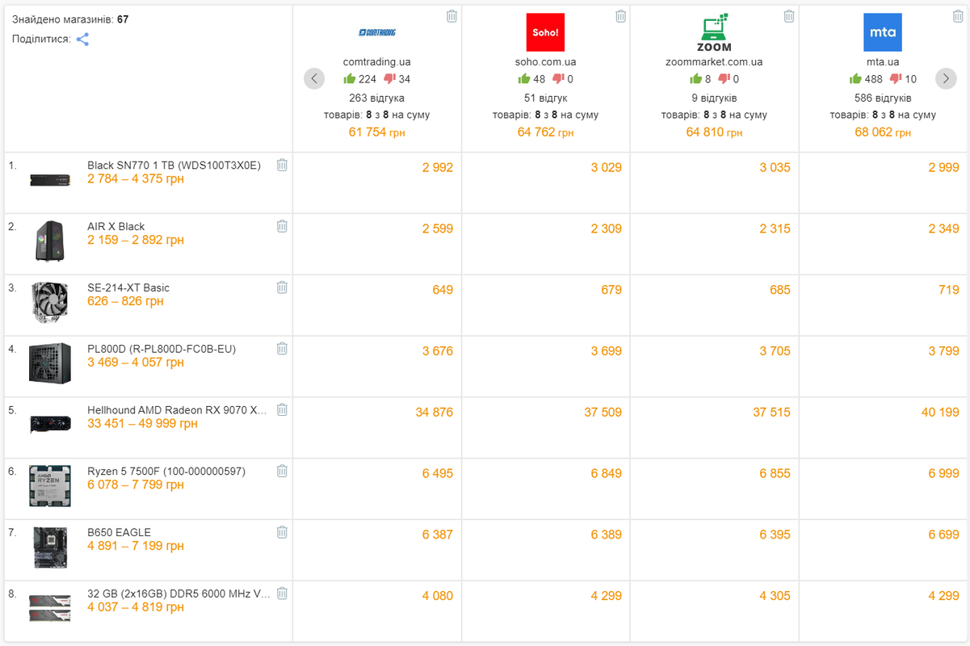Click the 51 відгук reviews for soho

546,98
